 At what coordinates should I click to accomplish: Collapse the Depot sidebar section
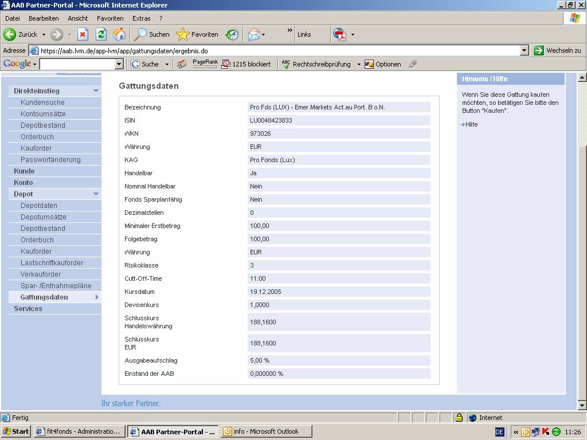coord(96,194)
